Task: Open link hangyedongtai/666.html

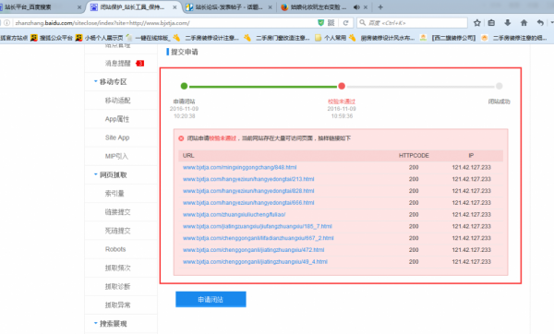Action: pos(248,203)
